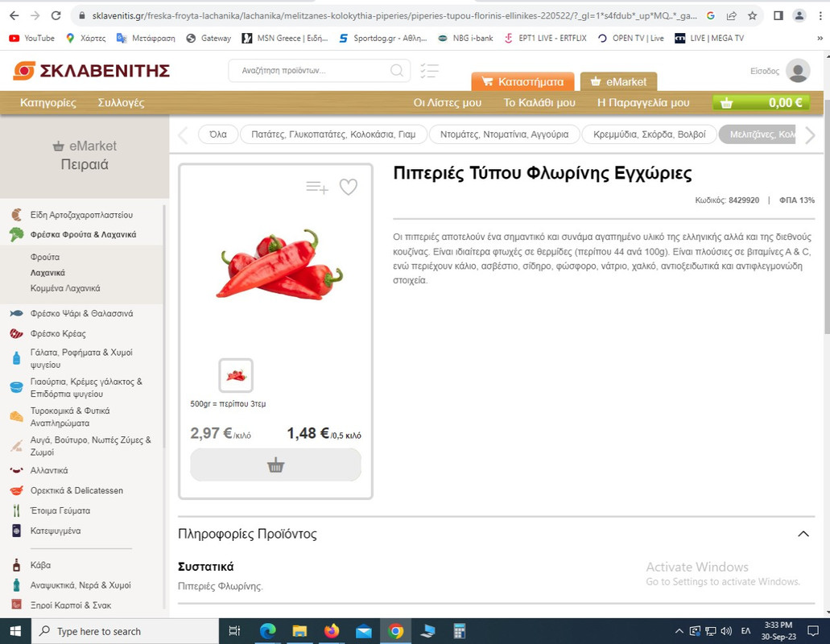Share this page from the address bar

[x=732, y=16]
